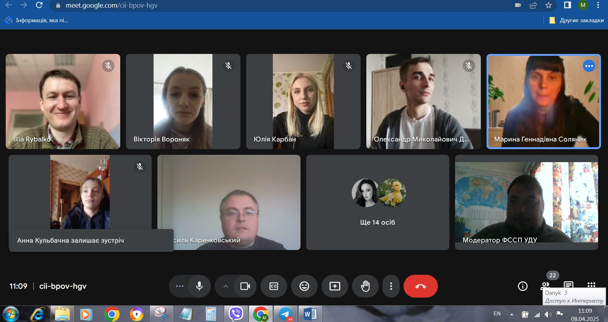This screenshot has height=322, width=608.
Task: Open 'Інформація, яка пі...' bookmark
Action: 36,20
